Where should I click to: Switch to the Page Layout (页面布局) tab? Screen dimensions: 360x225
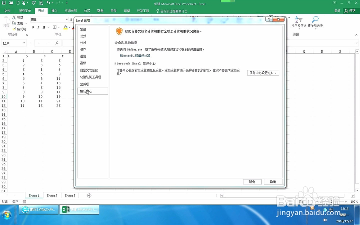tap(71, 10)
